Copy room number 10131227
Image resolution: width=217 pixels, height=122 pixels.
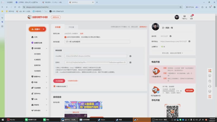tap(171, 36)
